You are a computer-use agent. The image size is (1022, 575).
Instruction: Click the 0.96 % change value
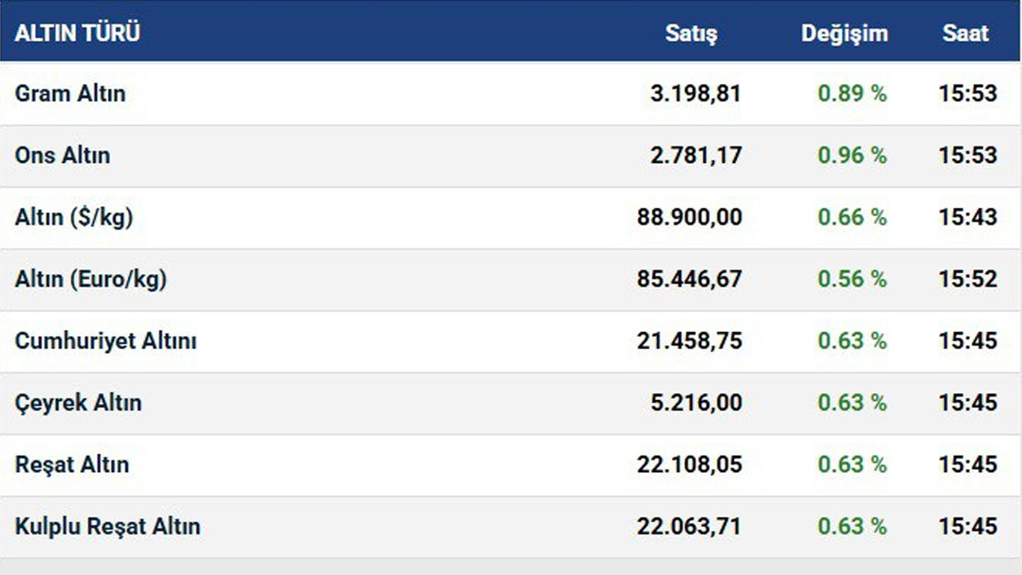[x=852, y=155]
